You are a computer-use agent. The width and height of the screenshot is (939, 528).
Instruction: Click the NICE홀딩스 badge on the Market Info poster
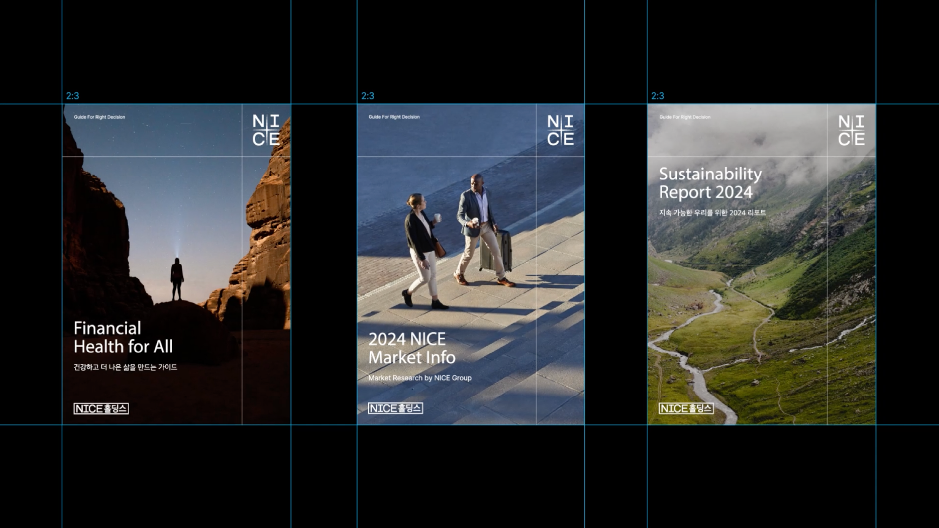(x=396, y=408)
